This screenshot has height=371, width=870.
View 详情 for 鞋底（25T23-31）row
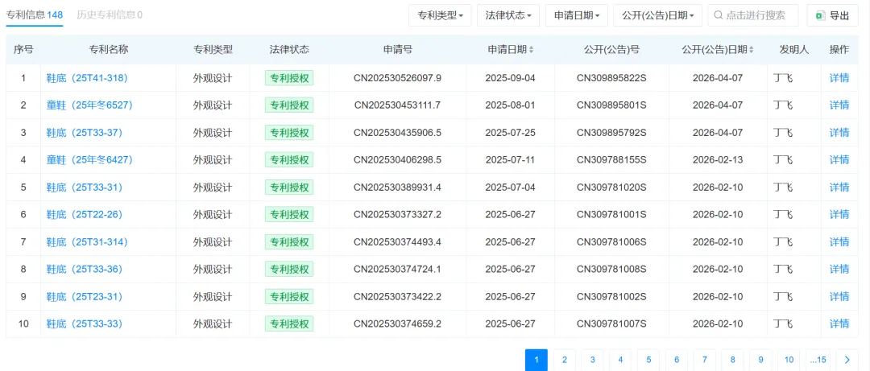tap(839, 297)
